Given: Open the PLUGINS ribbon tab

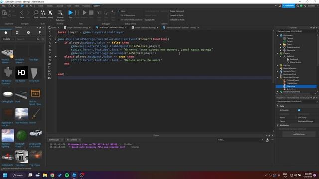Looking at the screenshot, I should click(86, 6).
